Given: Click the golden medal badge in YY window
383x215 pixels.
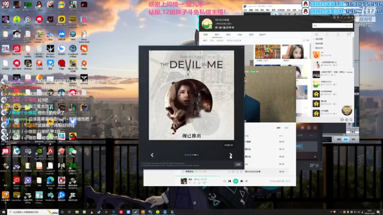Looking at the screenshot, I should (347, 110).
